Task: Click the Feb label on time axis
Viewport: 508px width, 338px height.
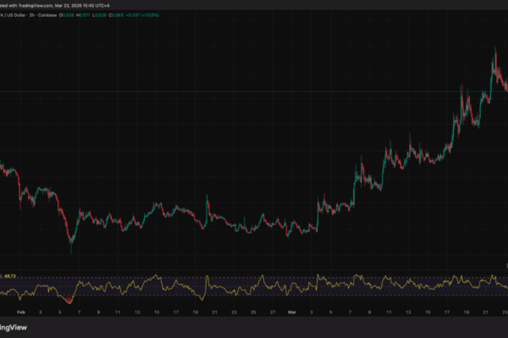Action: click(x=22, y=312)
